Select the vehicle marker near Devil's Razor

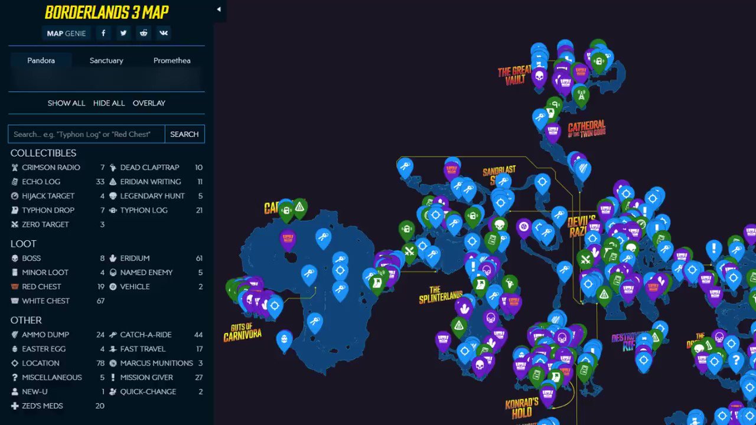click(524, 227)
